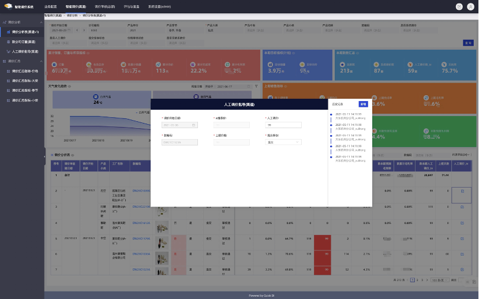Screen dimensions: 479x299
Task: Click the red 99 cell in row 5
Action: pyautogui.click(x=322, y=242)
